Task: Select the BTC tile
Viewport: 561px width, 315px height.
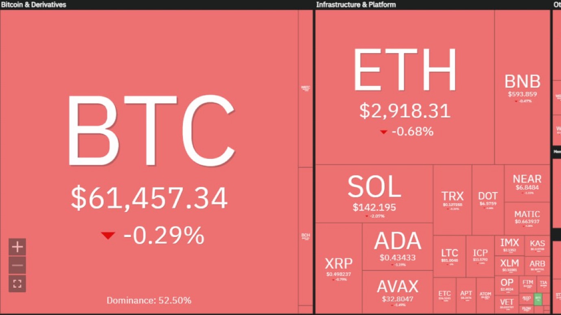Action: (149, 161)
